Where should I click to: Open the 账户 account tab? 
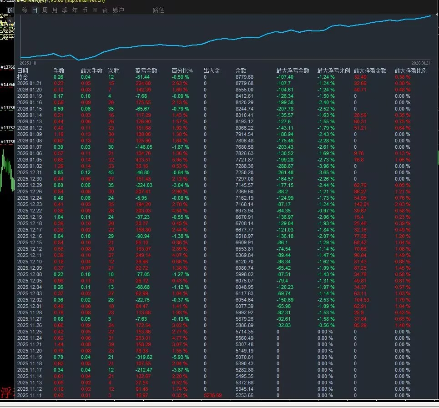[x=118, y=10]
